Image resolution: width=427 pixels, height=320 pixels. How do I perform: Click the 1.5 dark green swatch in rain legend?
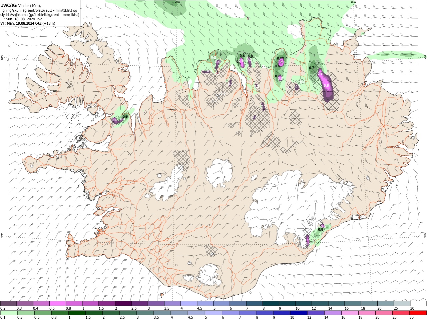click(94, 313)
